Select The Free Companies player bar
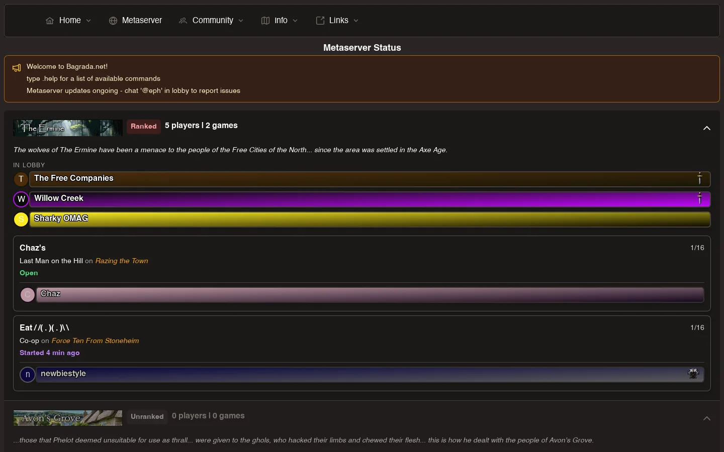The height and width of the screenshot is (452, 724). coord(370,179)
